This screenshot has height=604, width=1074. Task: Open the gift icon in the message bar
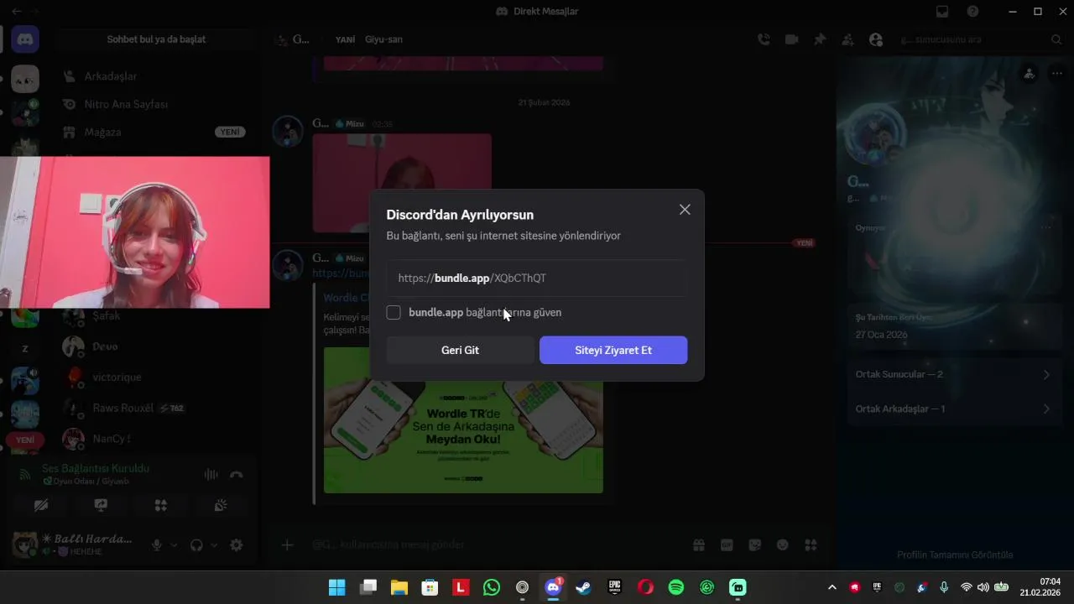click(699, 545)
